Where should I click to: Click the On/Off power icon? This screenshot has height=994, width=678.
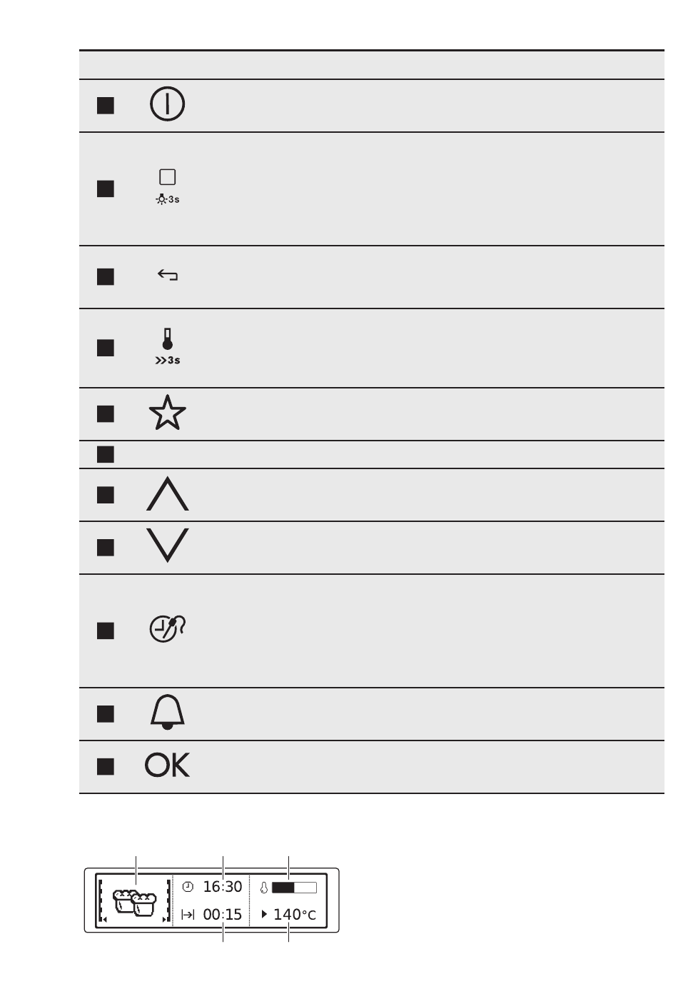pyautogui.click(x=167, y=104)
